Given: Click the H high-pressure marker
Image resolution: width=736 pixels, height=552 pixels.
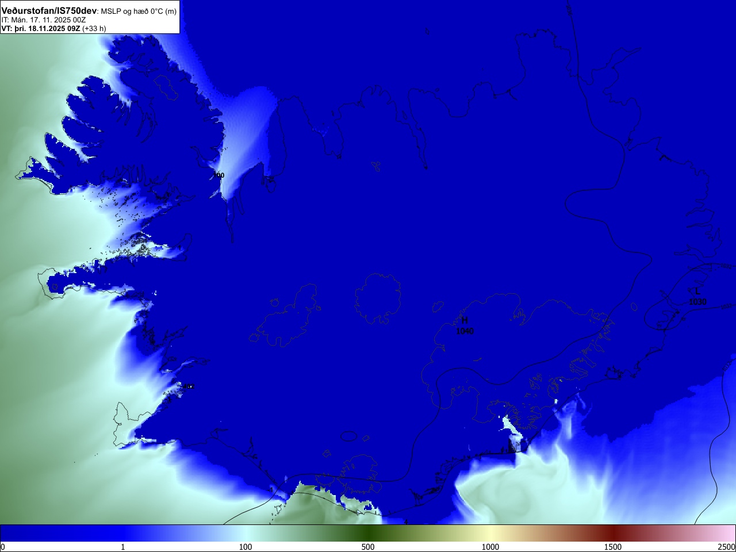Looking at the screenshot, I should (465, 320).
